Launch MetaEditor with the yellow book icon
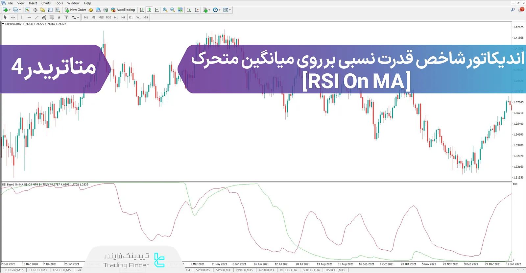The height and width of the screenshot is (273, 526). 91,10
